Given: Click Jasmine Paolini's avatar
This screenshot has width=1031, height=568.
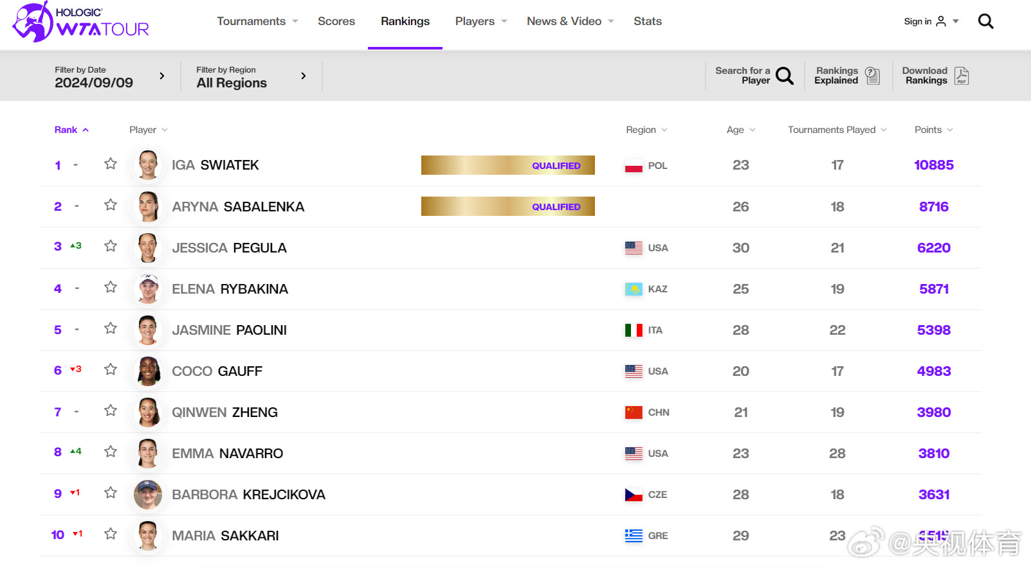Looking at the screenshot, I should coord(148,330).
